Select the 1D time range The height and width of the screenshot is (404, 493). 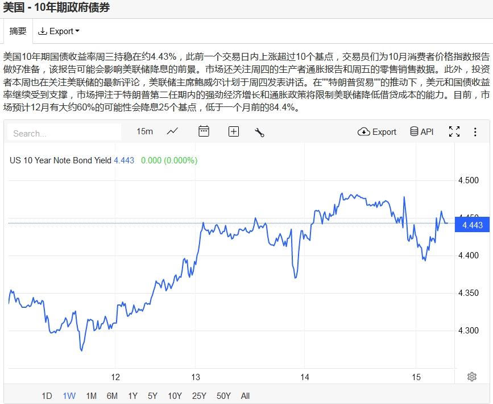pyautogui.click(x=47, y=396)
